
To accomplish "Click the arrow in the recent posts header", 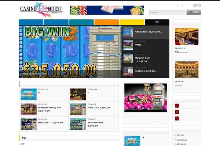I will point(115,84).
